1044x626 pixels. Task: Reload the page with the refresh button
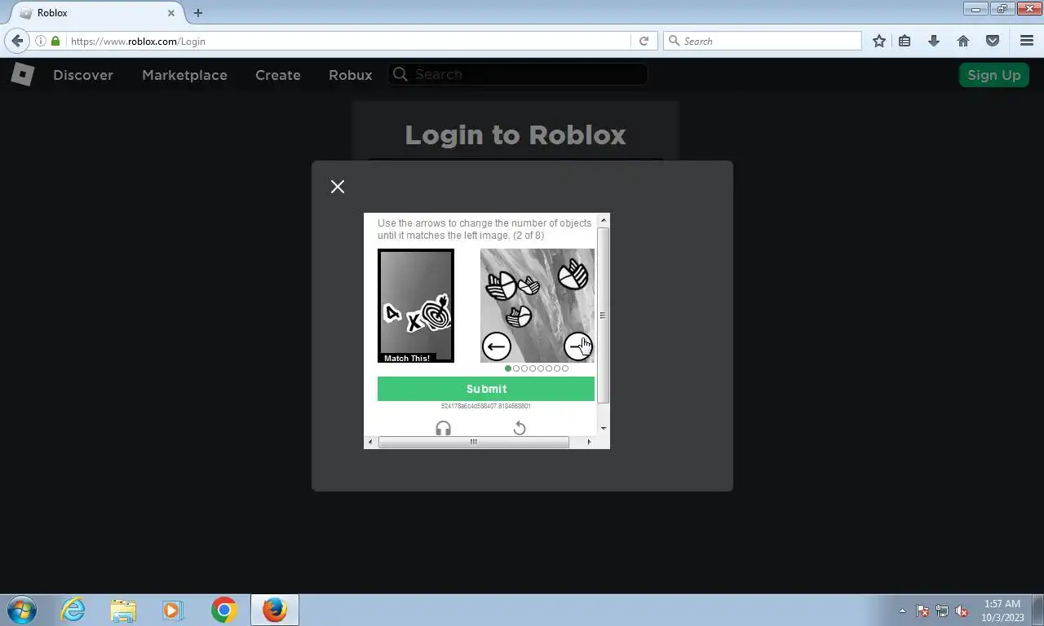pyautogui.click(x=644, y=41)
